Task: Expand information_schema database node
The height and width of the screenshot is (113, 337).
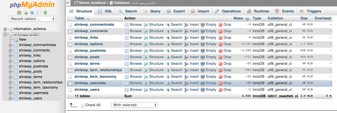Action: (x=5, y=29)
